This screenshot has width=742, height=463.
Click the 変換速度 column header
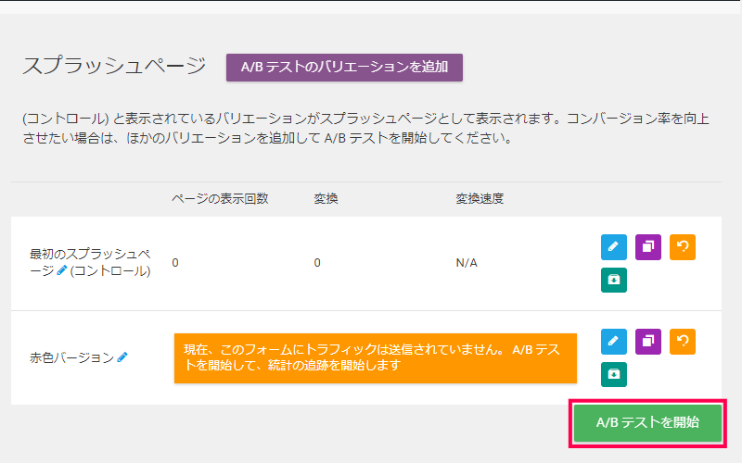click(x=480, y=199)
